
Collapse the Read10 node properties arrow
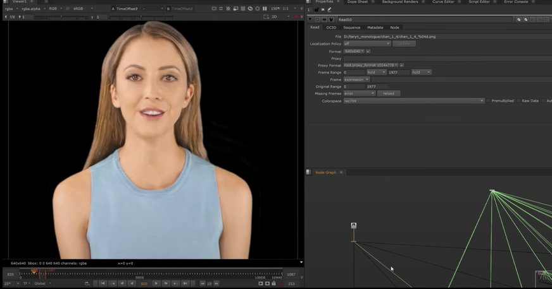click(310, 20)
